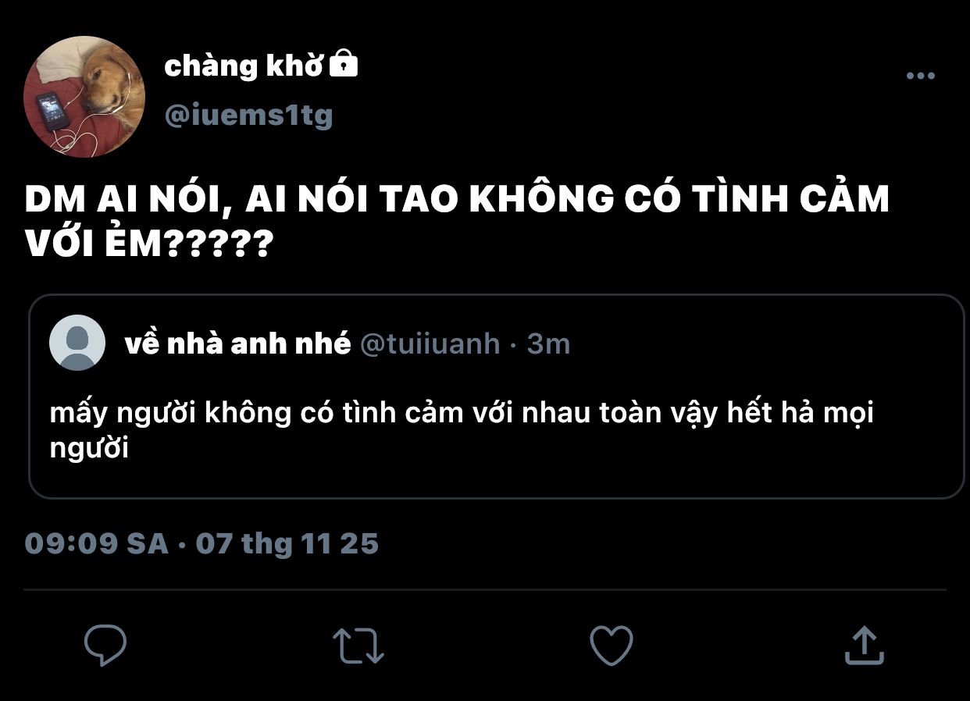970x701 pixels.
Task: Tap the retweet arrows icon
Action: [358, 646]
